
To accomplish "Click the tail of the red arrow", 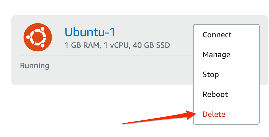I will point(125,123).
